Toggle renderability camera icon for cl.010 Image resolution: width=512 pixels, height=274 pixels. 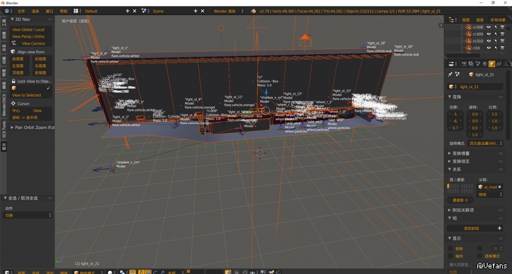(502, 41)
